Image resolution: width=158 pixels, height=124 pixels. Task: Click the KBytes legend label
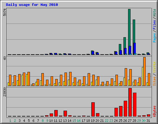(x=155, y=111)
